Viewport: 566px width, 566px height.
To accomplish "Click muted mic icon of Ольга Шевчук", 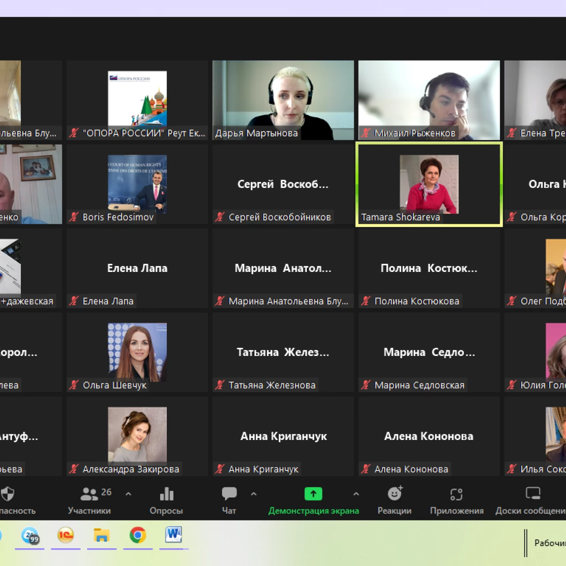I will click(x=74, y=385).
